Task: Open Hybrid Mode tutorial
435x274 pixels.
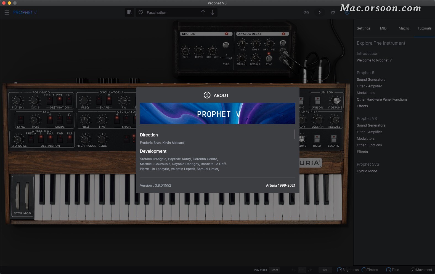Action: click(367, 171)
